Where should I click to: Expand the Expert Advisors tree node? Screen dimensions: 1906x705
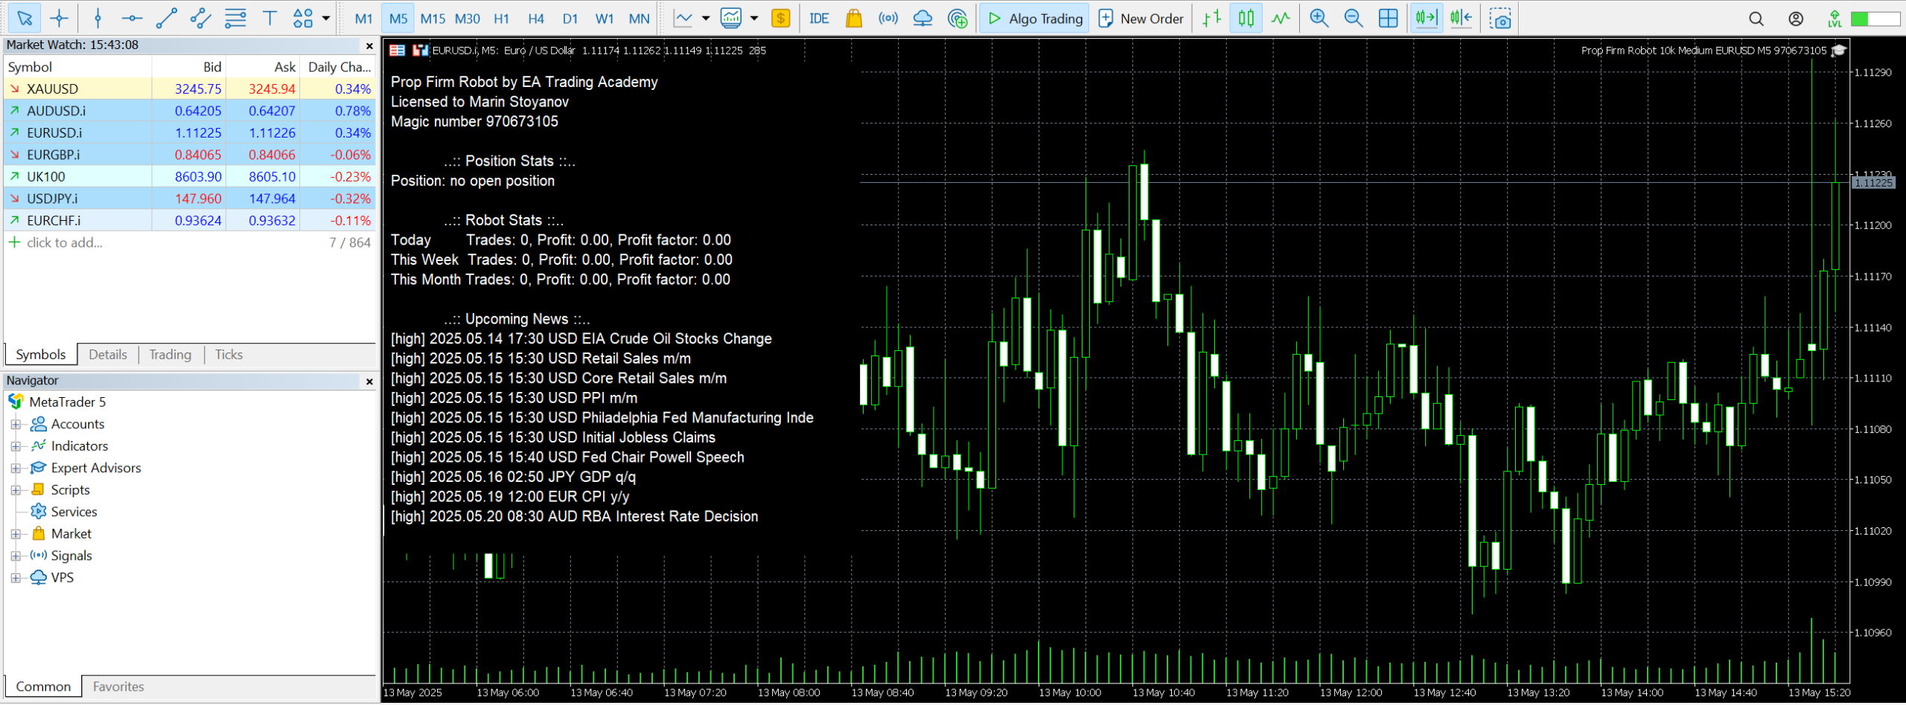pyautogui.click(x=15, y=469)
